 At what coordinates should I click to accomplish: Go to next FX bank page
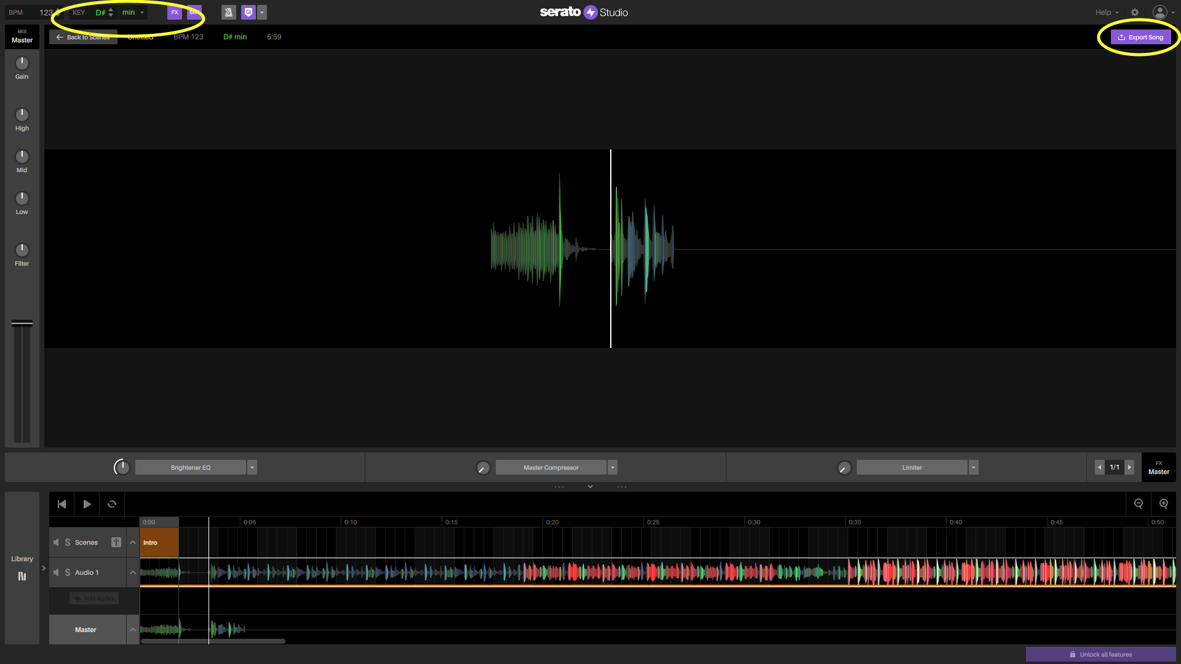pyautogui.click(x=1129, y=467)
